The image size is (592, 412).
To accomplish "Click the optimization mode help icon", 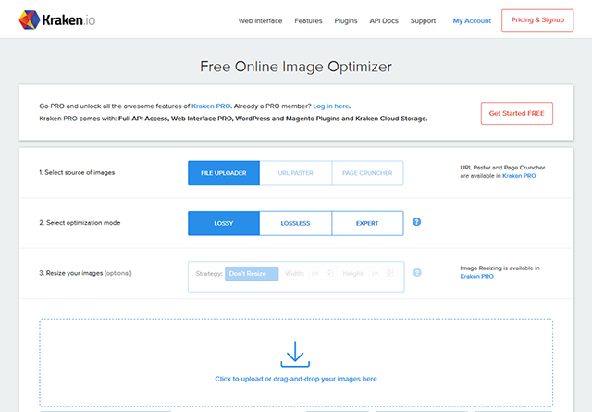I will (x=417, y=222).
